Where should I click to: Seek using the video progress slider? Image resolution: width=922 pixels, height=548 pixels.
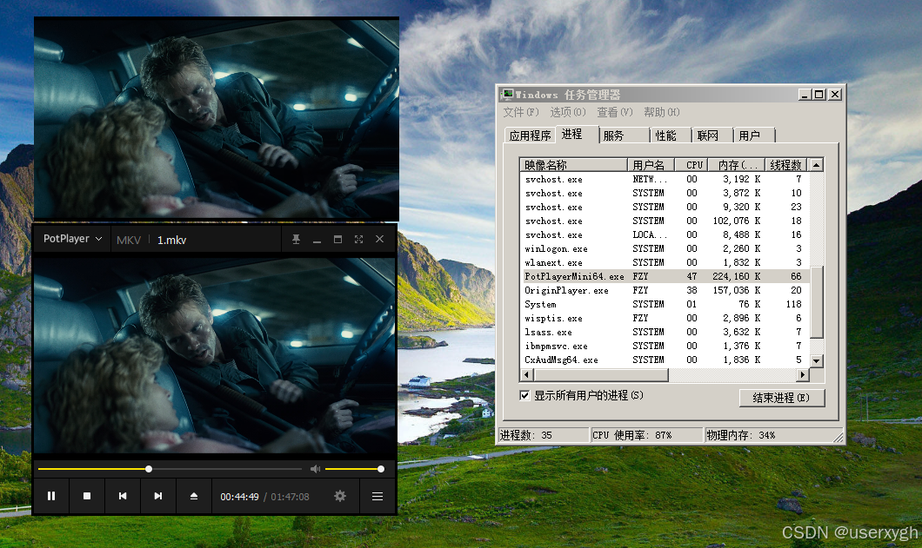(170, 469)
